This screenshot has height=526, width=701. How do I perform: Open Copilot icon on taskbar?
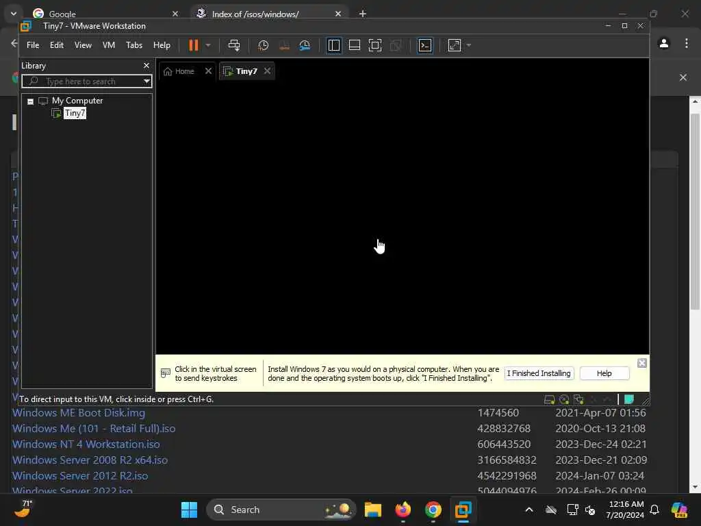click(x=679, y=510)
